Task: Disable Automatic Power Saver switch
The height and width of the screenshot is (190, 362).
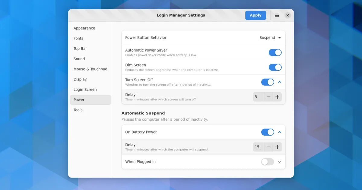Action: [275, 52]
